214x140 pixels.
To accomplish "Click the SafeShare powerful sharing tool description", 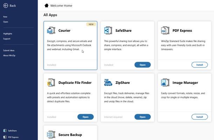I will 126,45.
